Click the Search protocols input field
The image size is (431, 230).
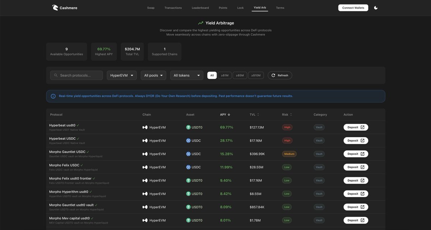point(77,75)
